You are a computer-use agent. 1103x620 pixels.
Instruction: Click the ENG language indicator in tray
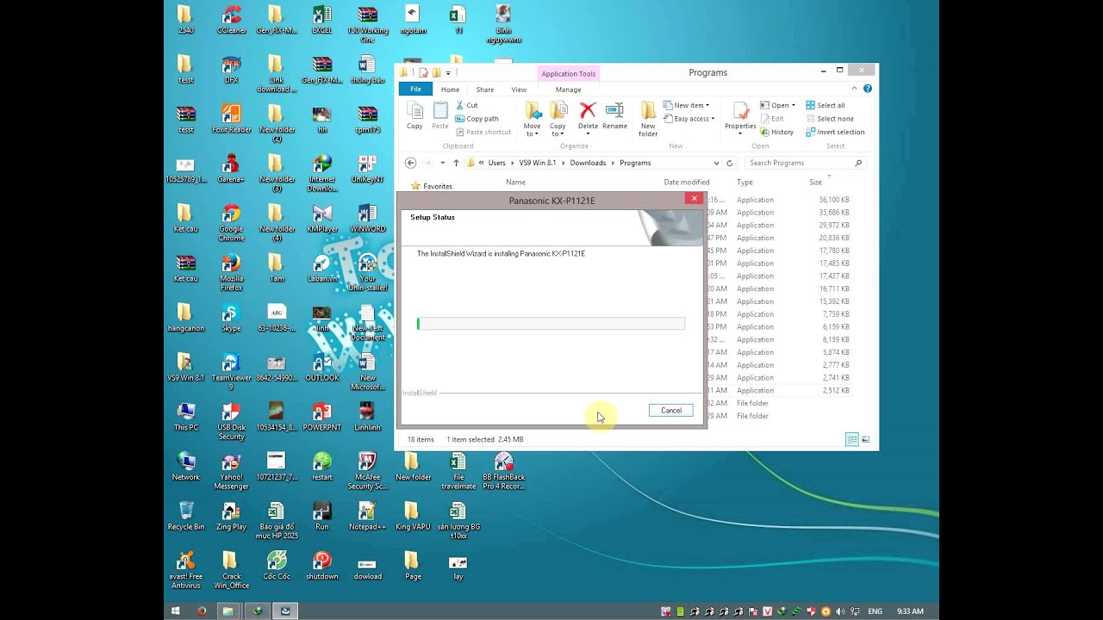pyautogui.click(x=875, y=611)
